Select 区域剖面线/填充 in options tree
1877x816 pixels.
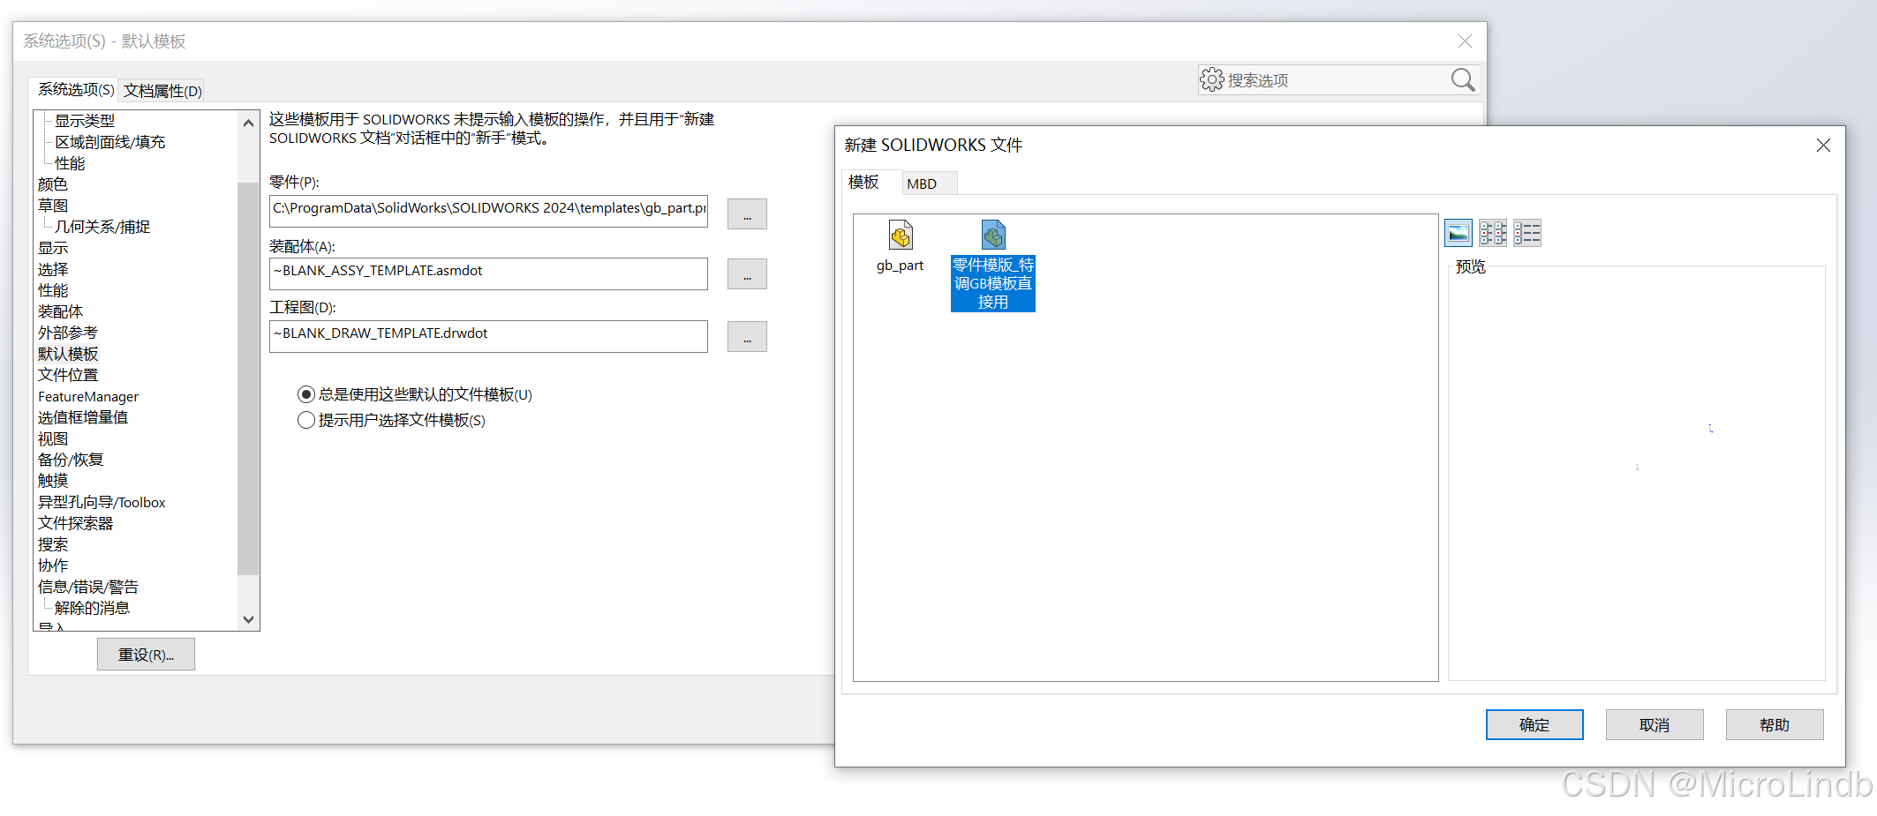click(110, 142)
